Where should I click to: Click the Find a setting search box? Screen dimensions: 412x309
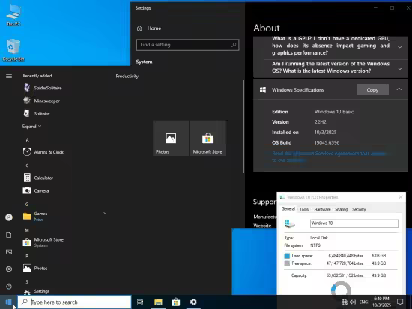[187, 45]
